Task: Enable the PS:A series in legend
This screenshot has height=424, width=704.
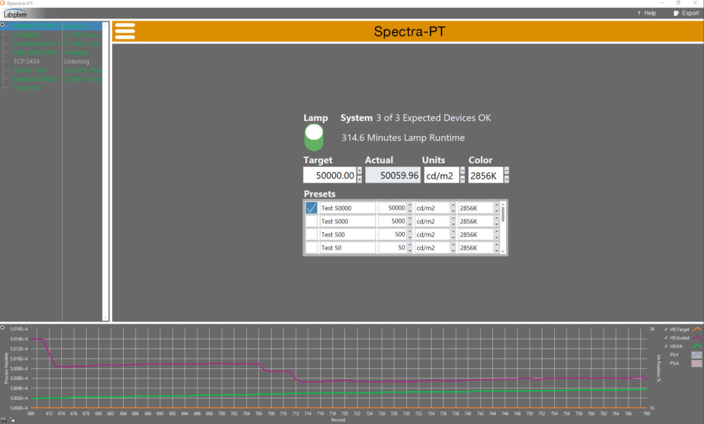Action: pos(674,364)
